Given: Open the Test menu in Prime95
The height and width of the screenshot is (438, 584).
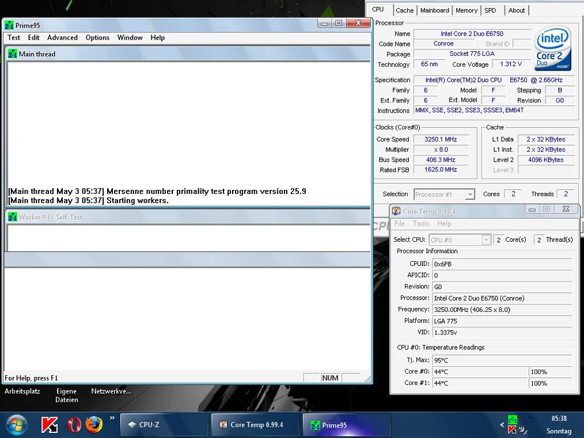Looking at the screenshot, I should coord(13,37).
